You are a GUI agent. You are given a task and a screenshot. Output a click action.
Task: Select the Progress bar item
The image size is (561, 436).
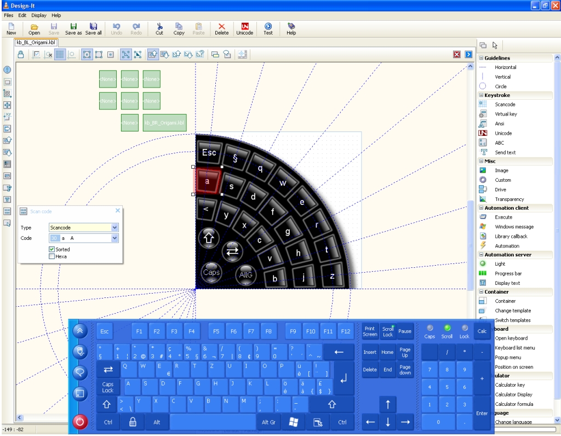508,274
